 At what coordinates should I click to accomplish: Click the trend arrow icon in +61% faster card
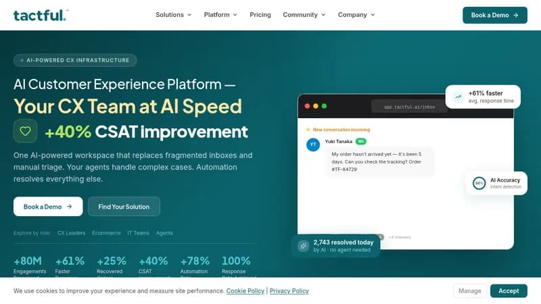pos(458,97)
